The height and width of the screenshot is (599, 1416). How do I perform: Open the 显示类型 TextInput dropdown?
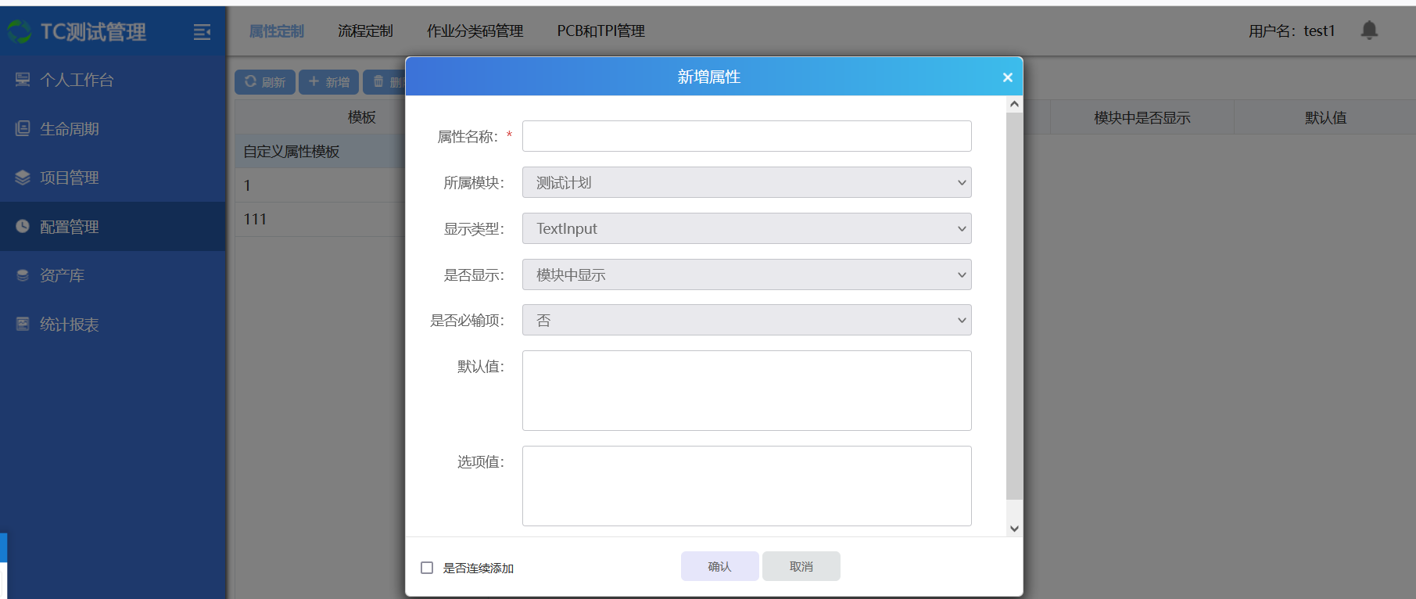point(746,228)
